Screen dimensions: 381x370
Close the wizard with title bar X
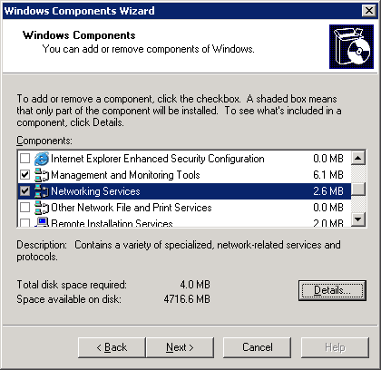point(369,11)
